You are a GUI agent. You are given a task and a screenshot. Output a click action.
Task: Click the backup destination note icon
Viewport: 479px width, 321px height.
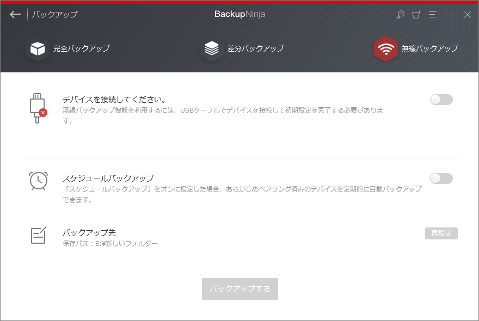pos(39,235)
